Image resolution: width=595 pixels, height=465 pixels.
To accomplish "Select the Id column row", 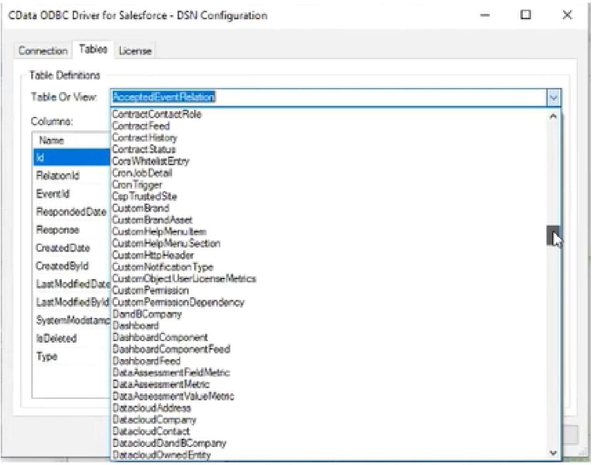I will pyautogui.click(x=72, y=157).
